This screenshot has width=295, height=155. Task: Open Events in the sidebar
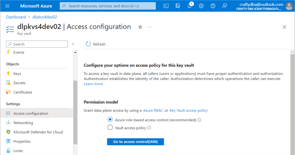19,52
